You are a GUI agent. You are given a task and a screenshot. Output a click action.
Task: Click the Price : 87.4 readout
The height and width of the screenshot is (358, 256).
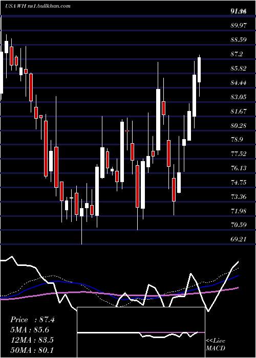pyautogui.click(x=32, y=320)
